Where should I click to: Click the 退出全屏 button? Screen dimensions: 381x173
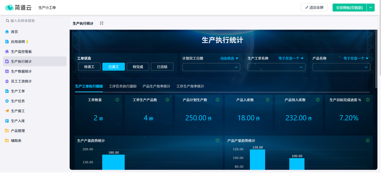tap(314, 8)
